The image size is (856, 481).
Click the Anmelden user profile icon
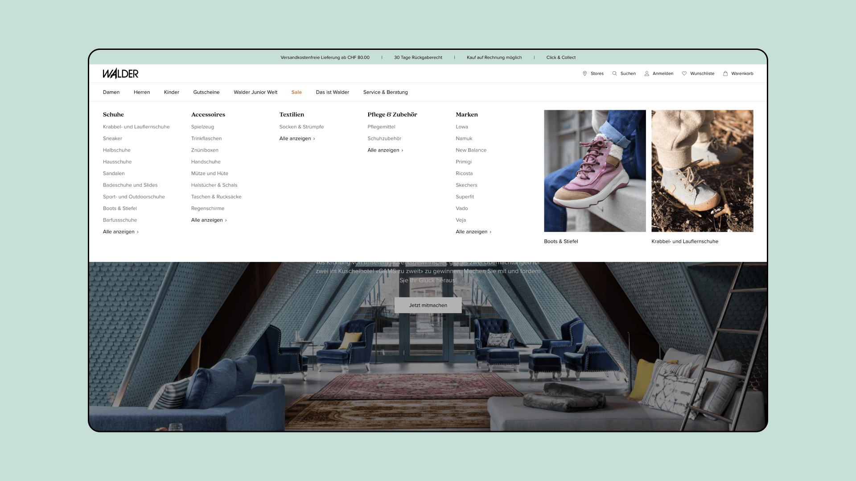pyautogui.click(x=646, y=73)
